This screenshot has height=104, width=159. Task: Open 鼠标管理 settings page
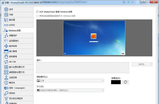click(x=19, y=56)
